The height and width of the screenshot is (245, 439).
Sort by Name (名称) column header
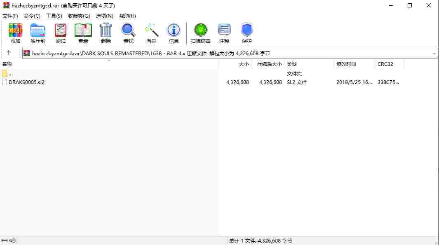7,64
